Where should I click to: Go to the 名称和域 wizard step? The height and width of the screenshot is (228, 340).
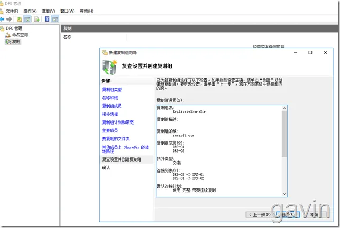coord(110,98)
